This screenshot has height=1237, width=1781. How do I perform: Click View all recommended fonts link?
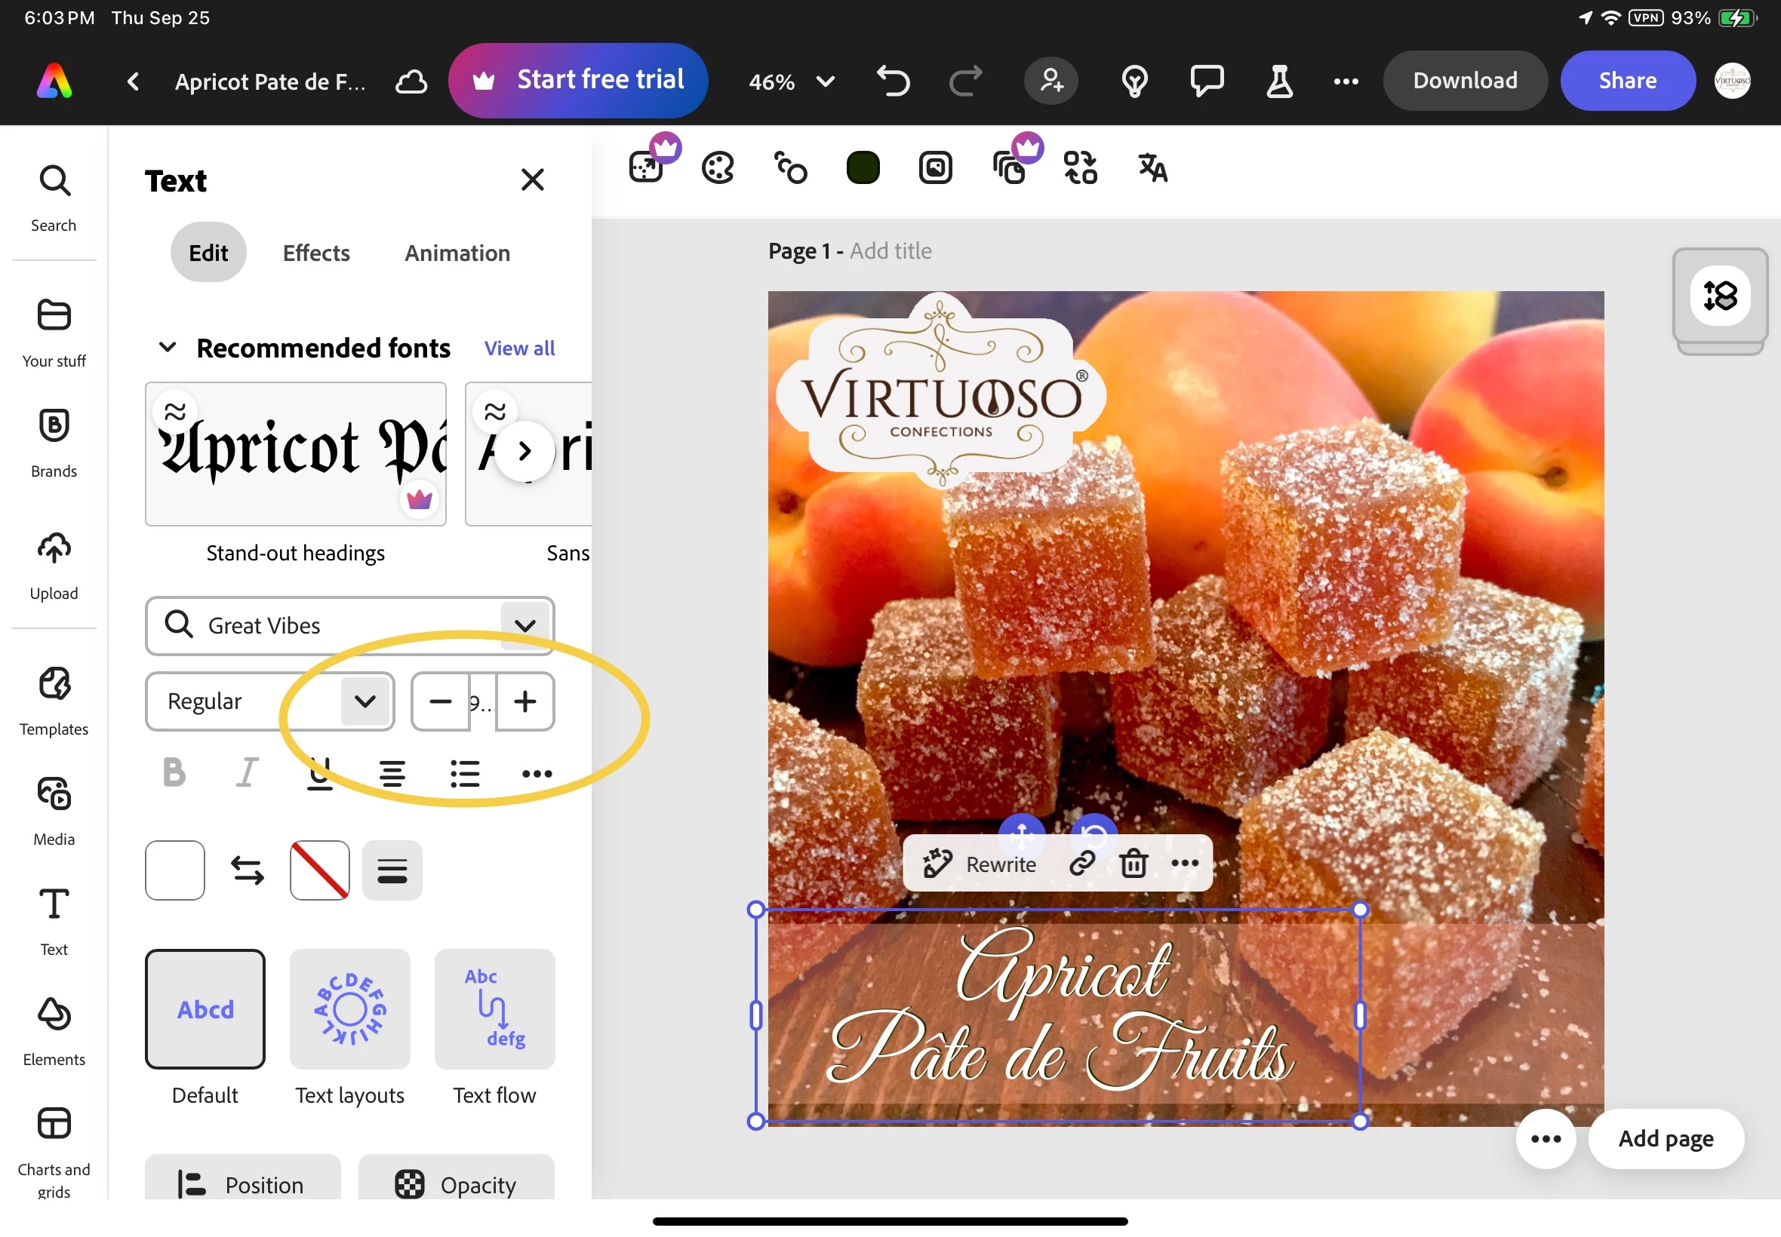[x=518, y=348]
